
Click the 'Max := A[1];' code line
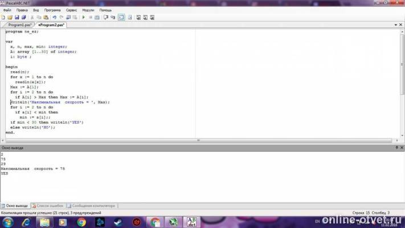click(24, 87)
